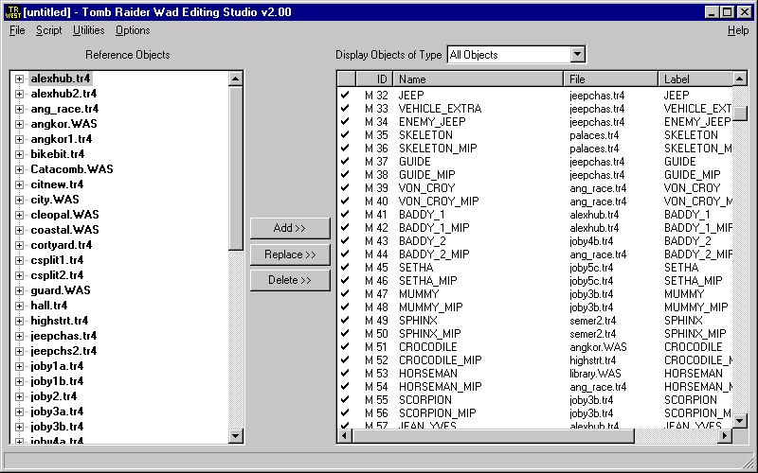Expand the alexhub2.tr4 tree node
This screenshot has width=758, height=473.
[x=19, y=94]
